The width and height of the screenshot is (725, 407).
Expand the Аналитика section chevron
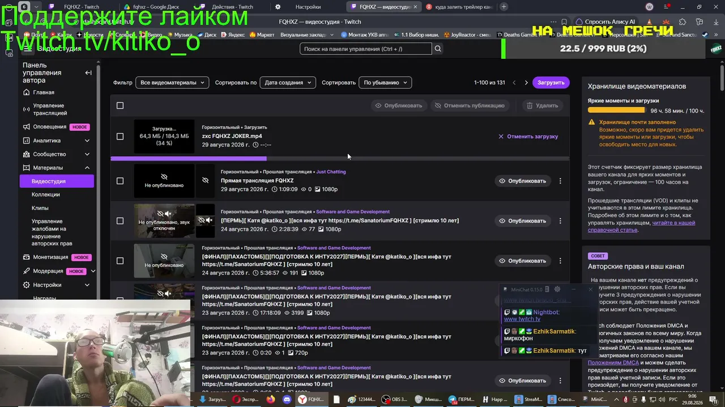[x=87, y=141]
